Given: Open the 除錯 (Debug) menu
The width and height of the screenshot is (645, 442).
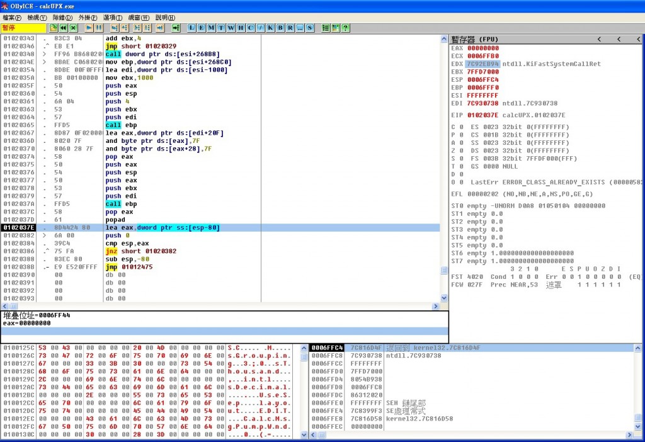Looking at the screenshot, I should (62, 18).
